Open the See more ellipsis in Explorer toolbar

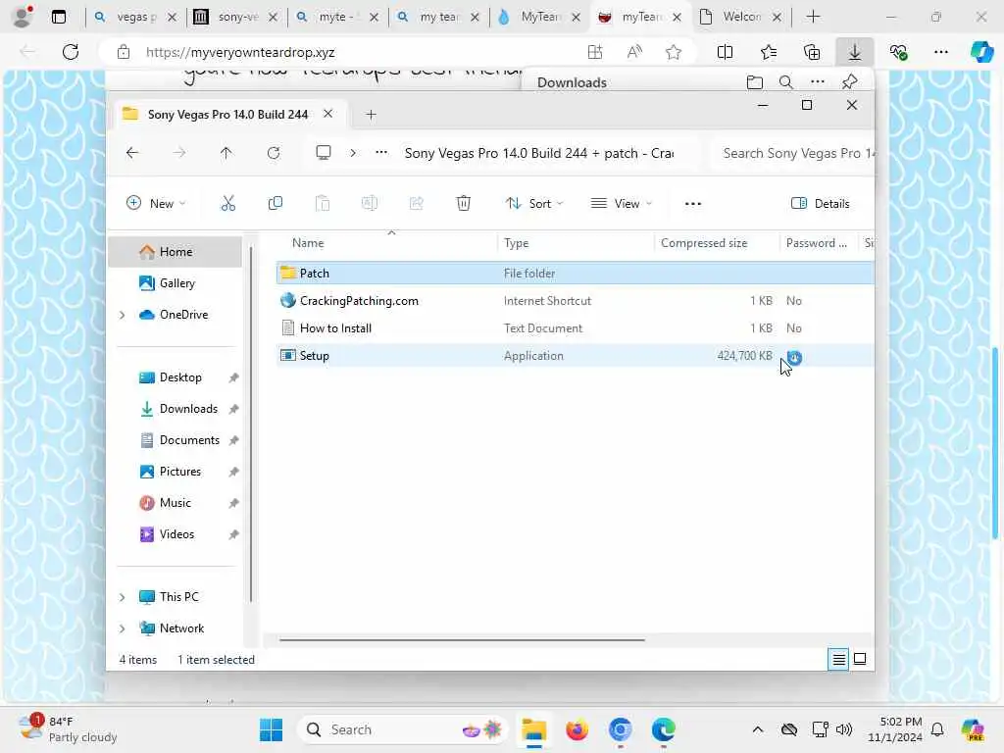click(x=693, y=204)
